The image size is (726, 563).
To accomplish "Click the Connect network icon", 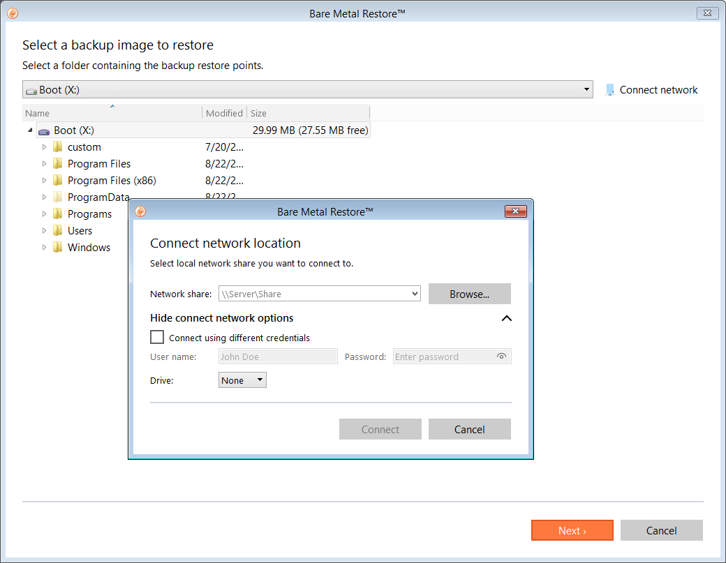I will click(610, 90).
